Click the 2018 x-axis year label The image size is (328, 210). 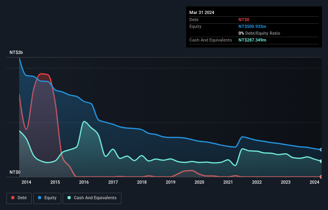coord(142,182)
